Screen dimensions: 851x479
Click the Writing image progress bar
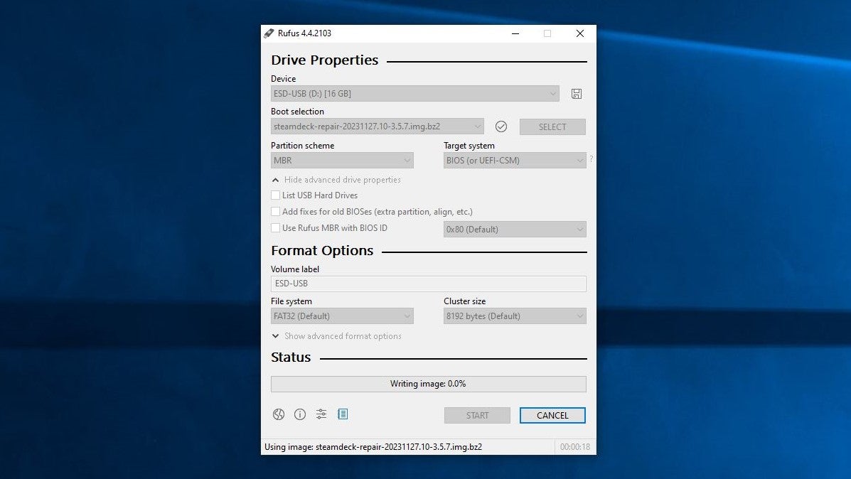[428, 384]
